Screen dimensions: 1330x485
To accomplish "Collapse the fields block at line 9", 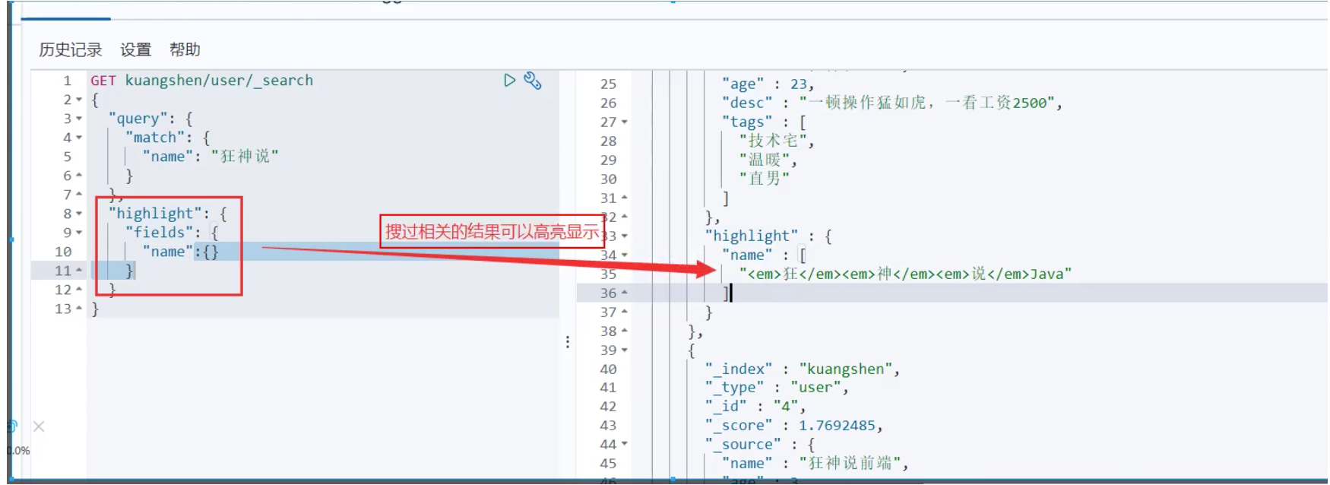I will 79,233.
